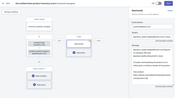The image size is (175, 98).
Task: Click plus icon in THEN Add action
Action: (x=74, y=53)
